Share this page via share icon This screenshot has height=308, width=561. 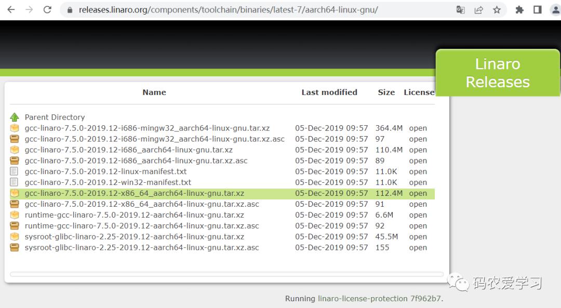(479, 10)
